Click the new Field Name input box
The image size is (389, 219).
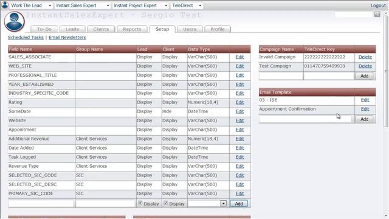[41, 204]
